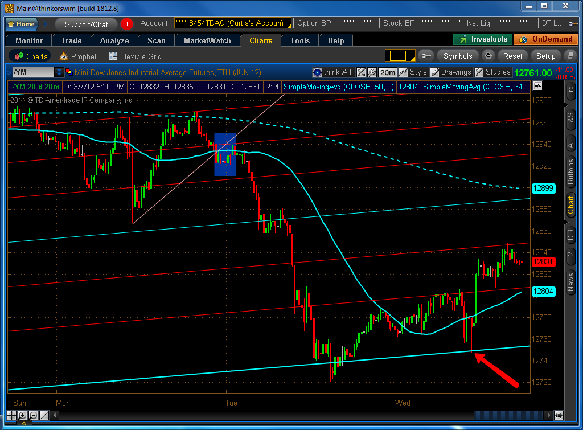Switch to the Trade tab
583x430 pixels.
point(71,40)
